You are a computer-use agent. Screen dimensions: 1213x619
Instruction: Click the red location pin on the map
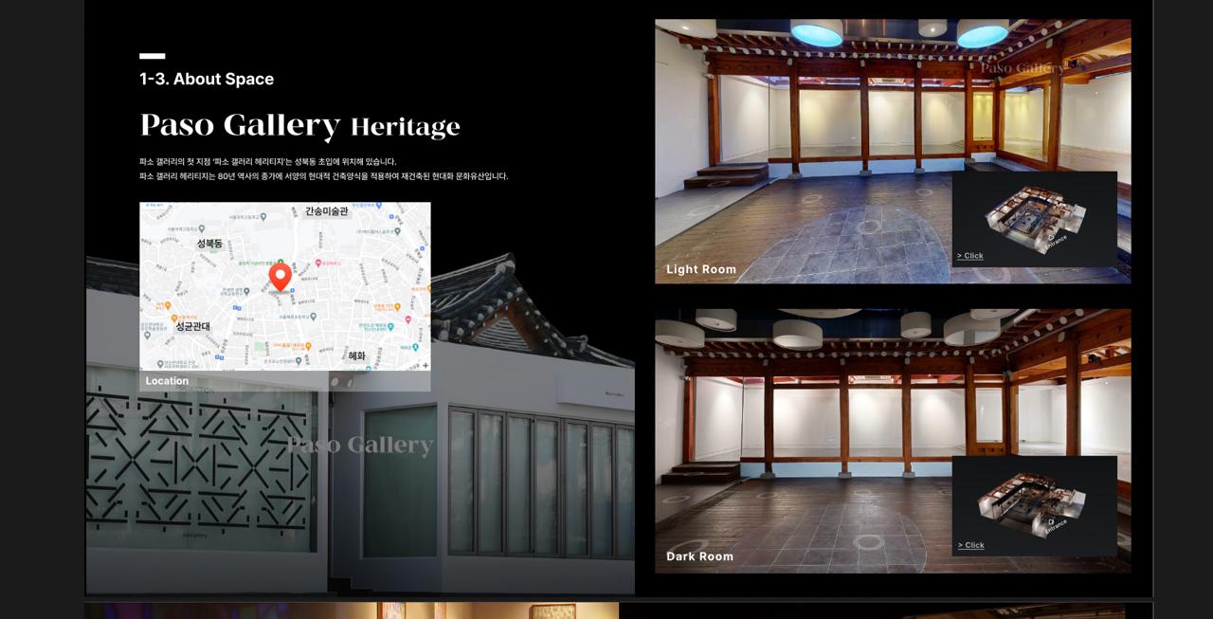click(280, 276)
